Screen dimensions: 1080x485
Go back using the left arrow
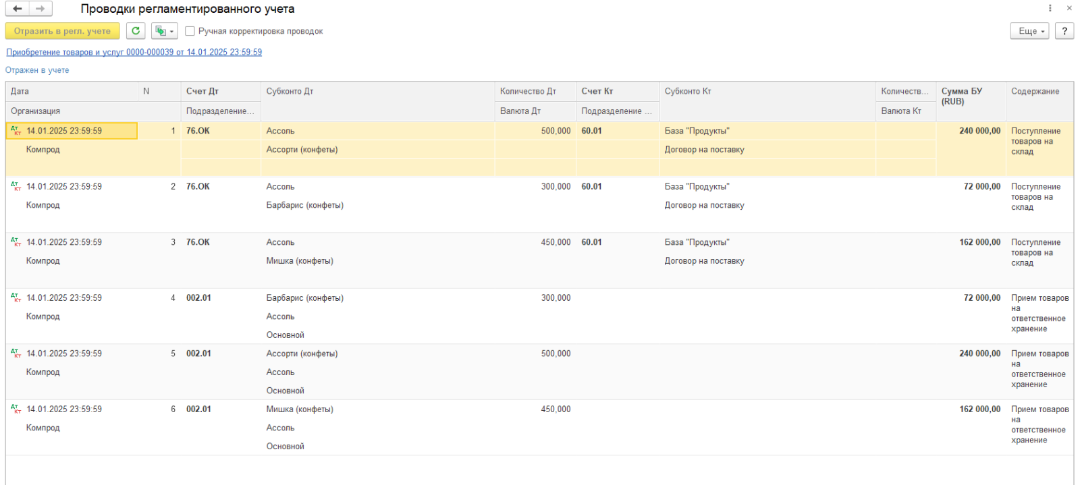(x=18, y=9)
